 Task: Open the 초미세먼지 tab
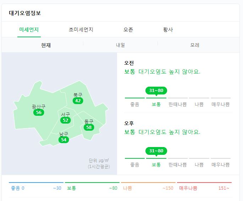tap(81, 29)
